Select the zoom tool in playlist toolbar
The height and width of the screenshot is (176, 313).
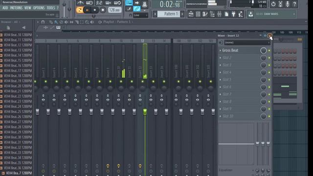coord(87,22)
